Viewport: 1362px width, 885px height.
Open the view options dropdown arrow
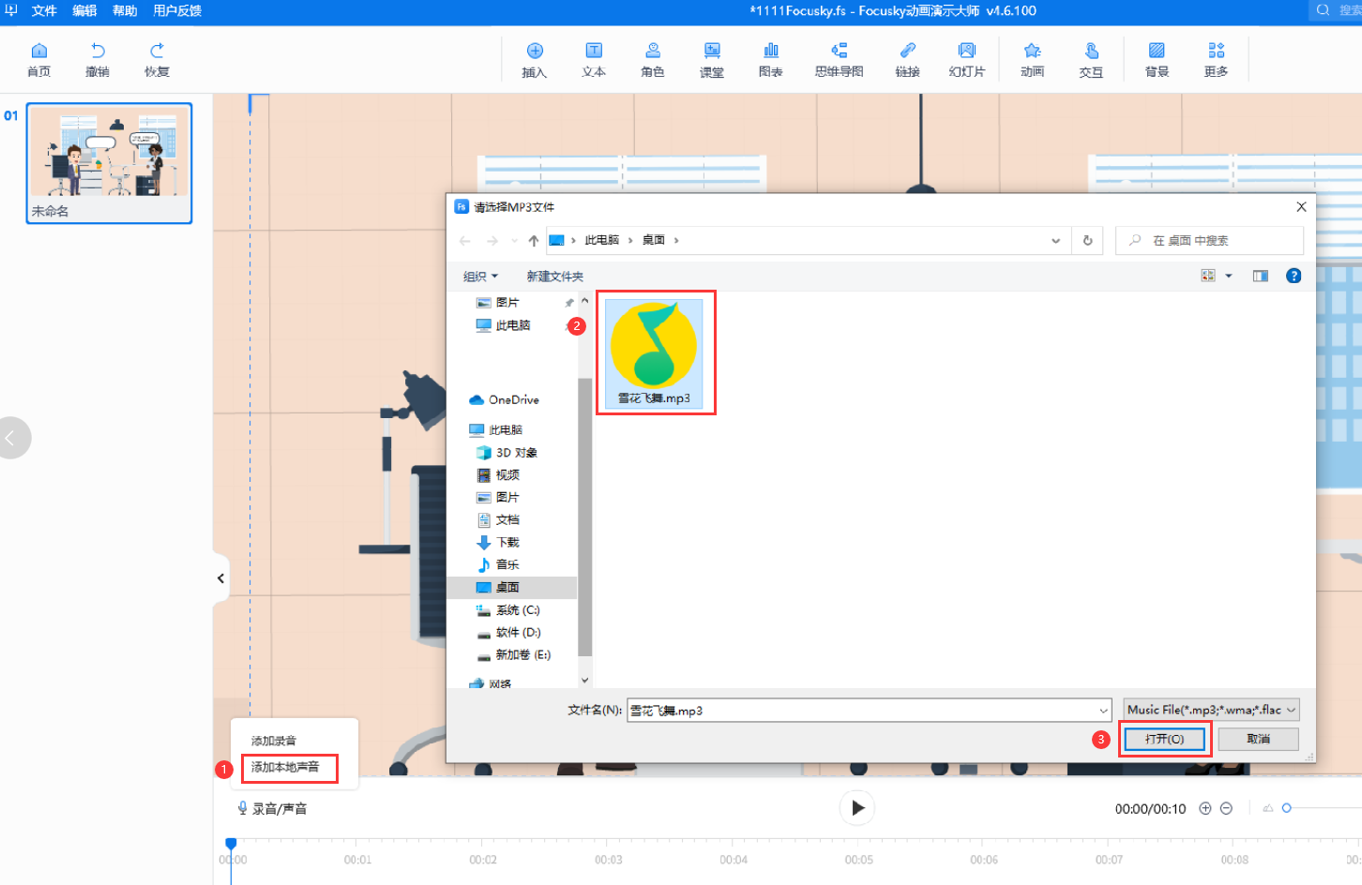(x=1229, y=276)
